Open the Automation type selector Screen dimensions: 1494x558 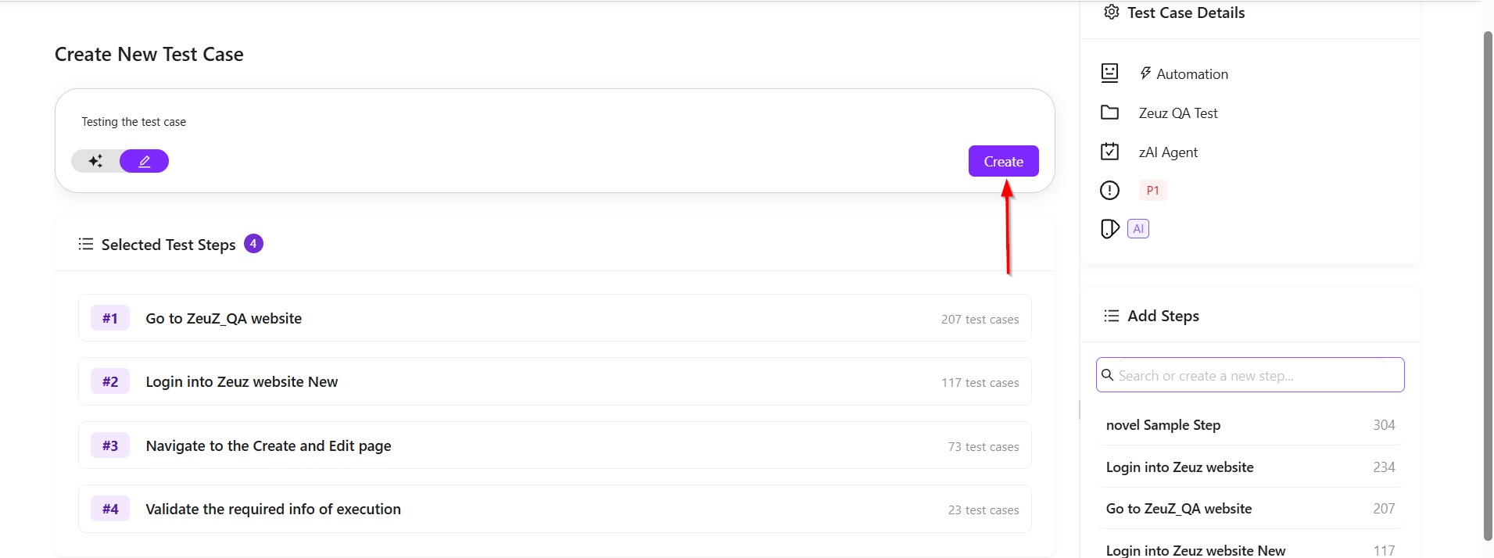pos(1184,73)
